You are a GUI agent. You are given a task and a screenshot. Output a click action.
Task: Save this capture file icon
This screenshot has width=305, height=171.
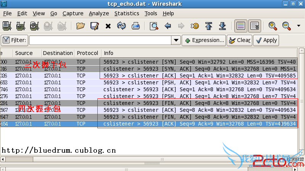[95, 26]
